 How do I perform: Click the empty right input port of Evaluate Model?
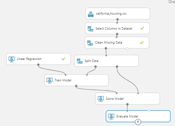149,110
